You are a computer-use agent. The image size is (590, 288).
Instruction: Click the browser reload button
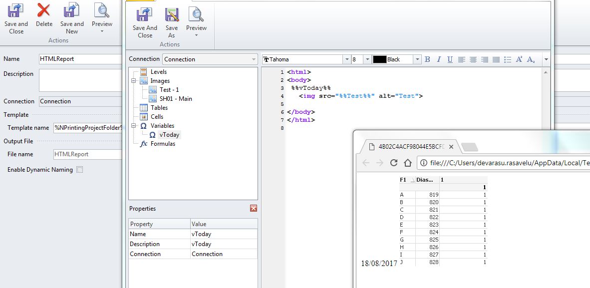(x=393, y=163)
